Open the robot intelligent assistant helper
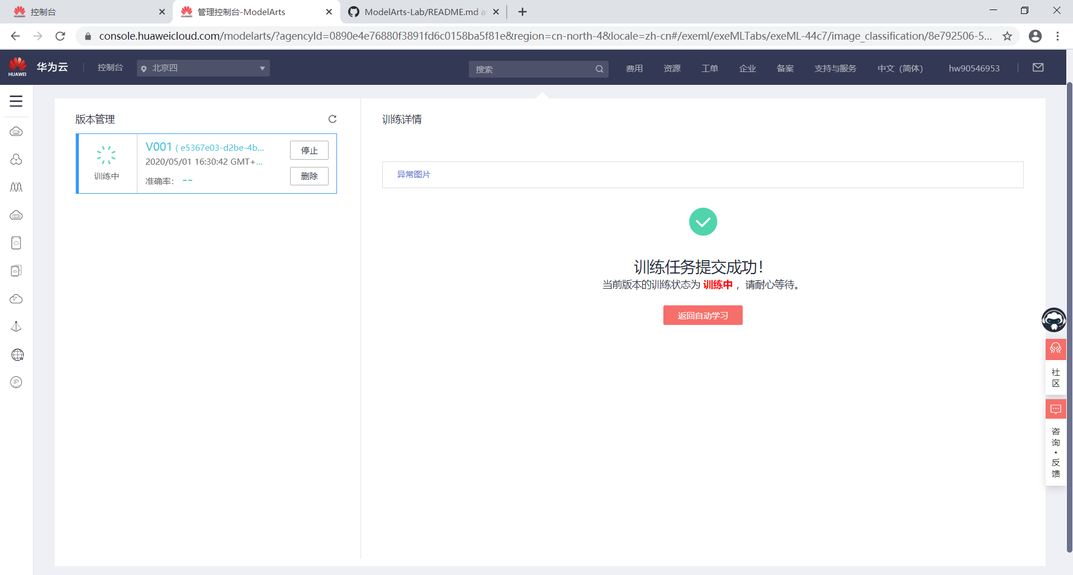 coord(1054,320)
